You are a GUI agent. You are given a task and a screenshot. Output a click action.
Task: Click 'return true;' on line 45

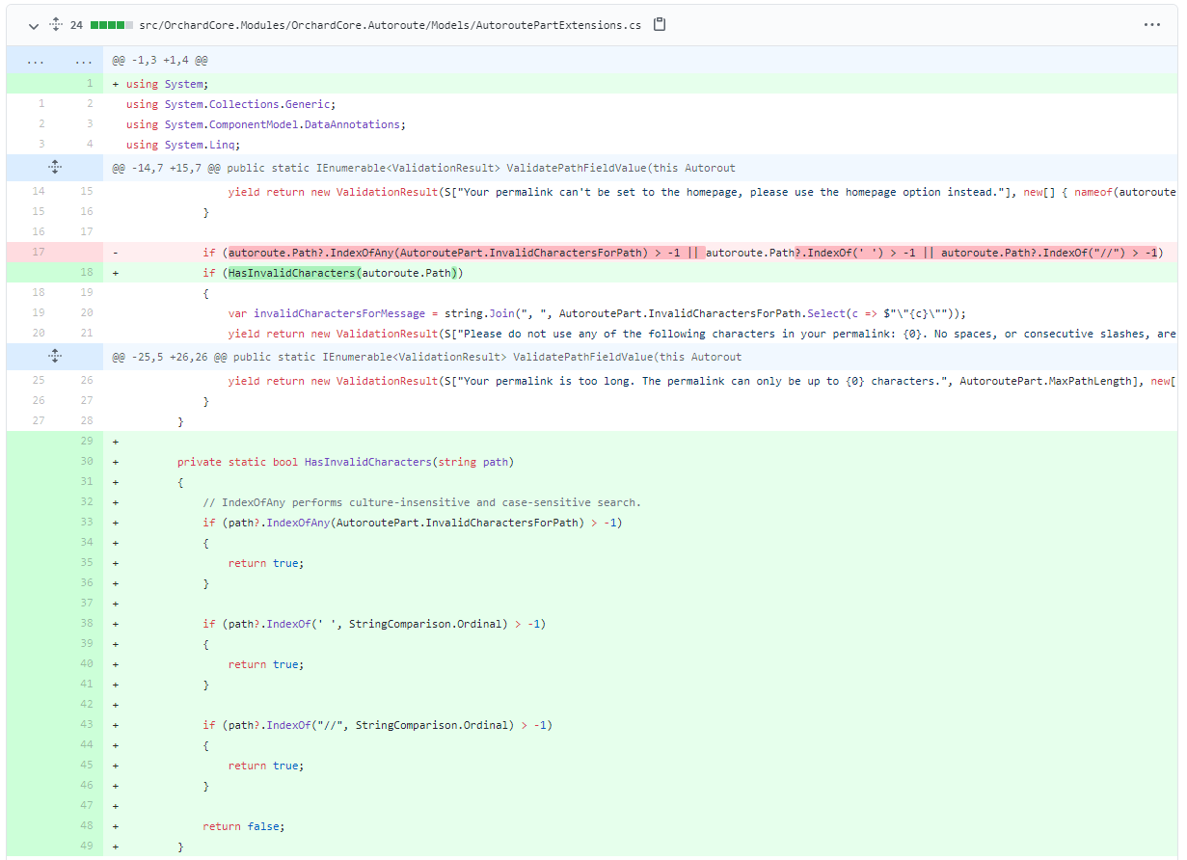(266, 766)
